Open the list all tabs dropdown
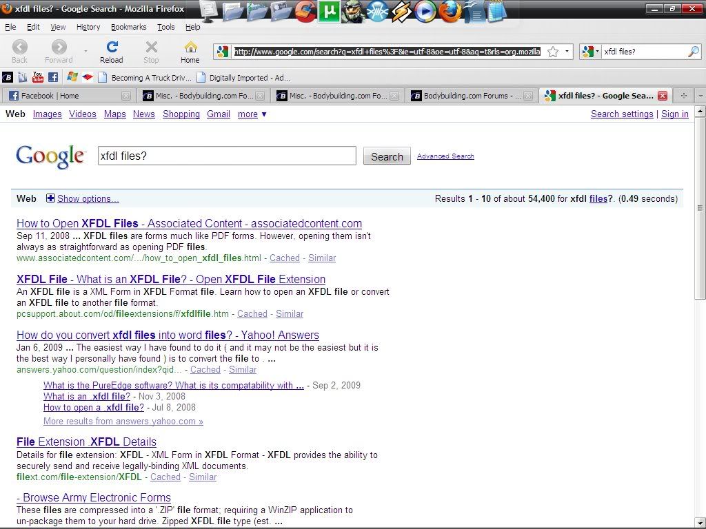This screenshot has width=706, height=529. tap(700, 95)
